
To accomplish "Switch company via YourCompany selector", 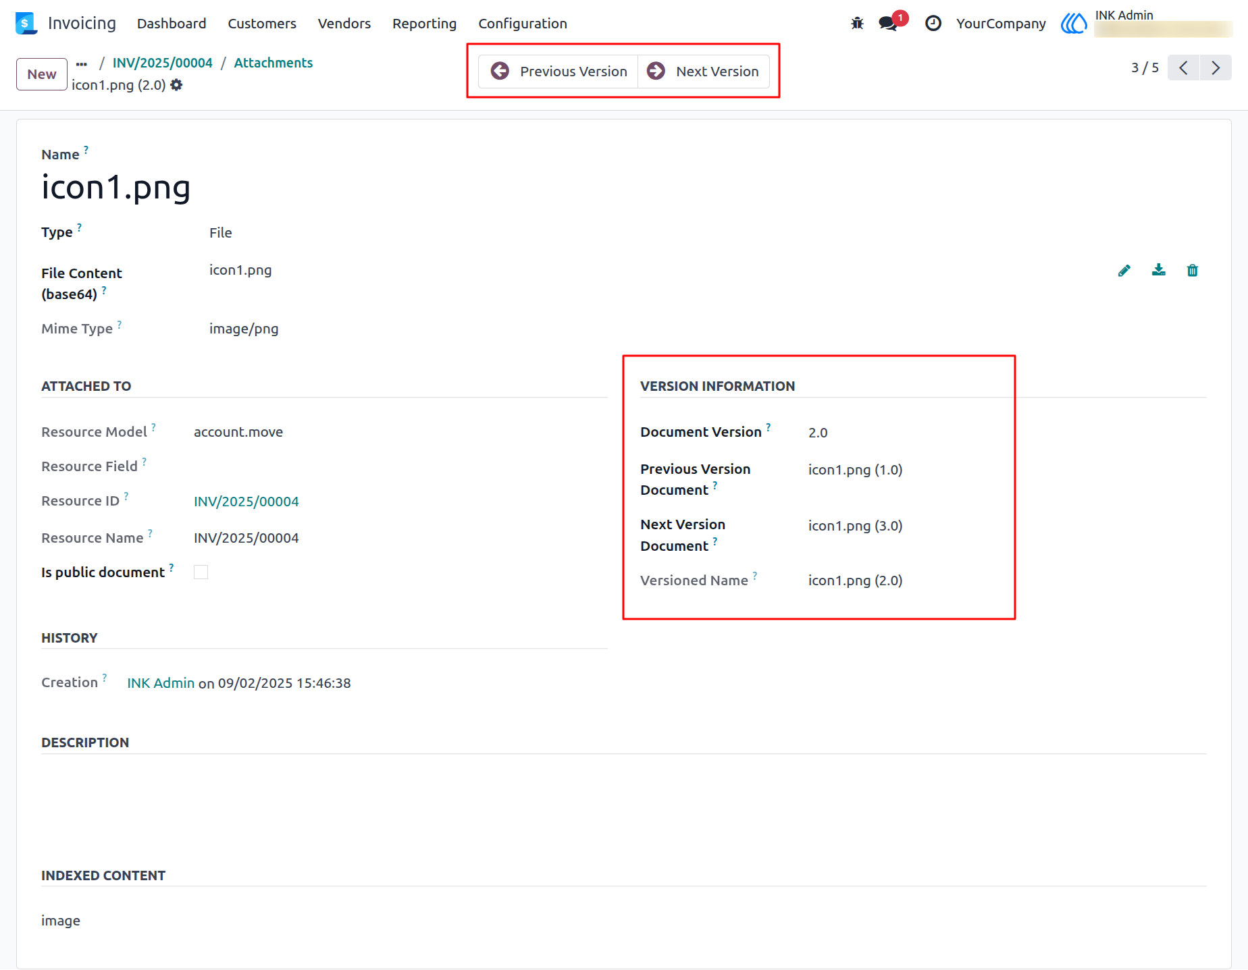I will (1001, 24).
